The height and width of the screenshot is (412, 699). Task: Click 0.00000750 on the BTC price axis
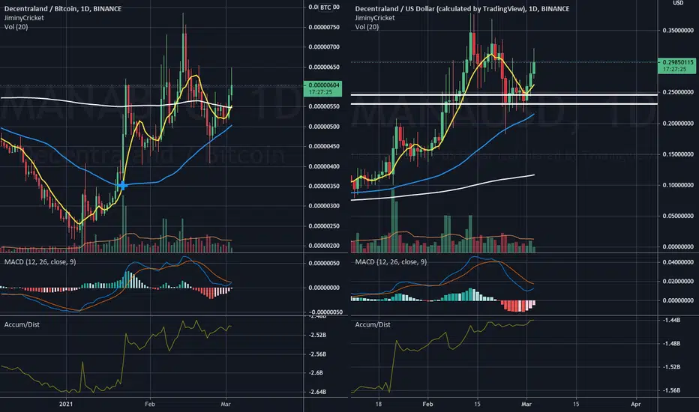point(324,27)
